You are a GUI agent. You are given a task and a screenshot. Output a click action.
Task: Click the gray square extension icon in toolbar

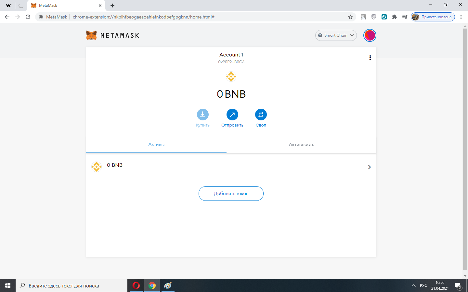(x=363, y=17)
